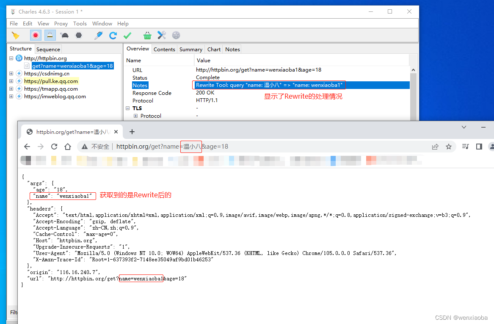The height and width of the screenshot is (324, 494).
Task: Select the https://pull.ke.qq.com host entry
Action: coord(51,81)
